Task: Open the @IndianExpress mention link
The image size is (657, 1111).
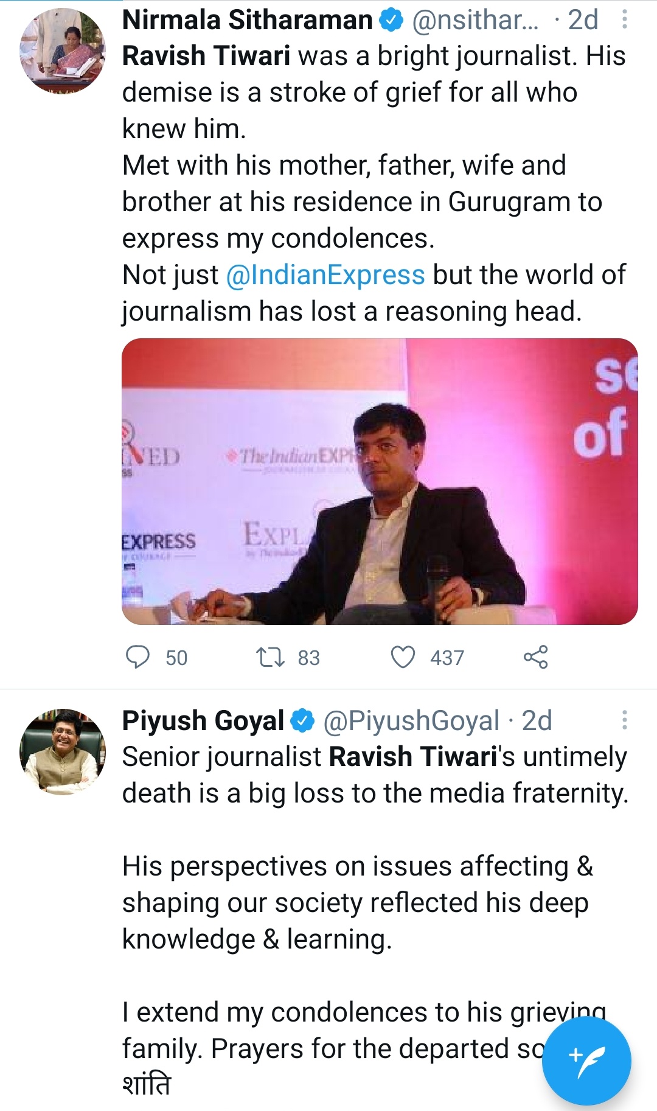Action: pyautogui.click(x=325, y=275)
